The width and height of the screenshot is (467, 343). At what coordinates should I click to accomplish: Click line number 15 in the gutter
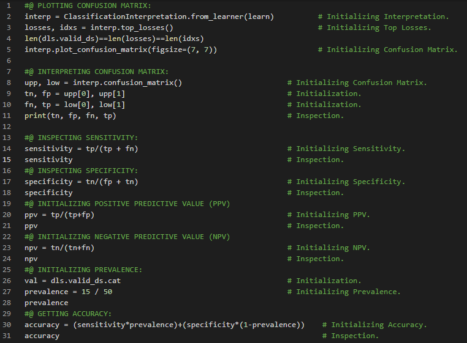click(x=7, y=160)
